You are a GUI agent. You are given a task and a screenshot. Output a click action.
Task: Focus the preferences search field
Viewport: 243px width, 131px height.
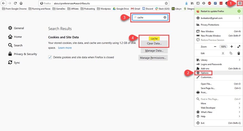(150, 17)
